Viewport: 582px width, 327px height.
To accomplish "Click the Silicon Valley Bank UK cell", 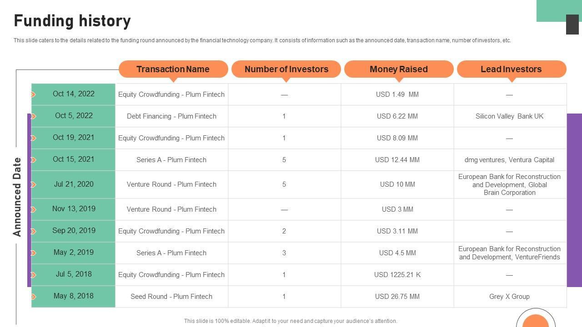I will click(509, 116).
